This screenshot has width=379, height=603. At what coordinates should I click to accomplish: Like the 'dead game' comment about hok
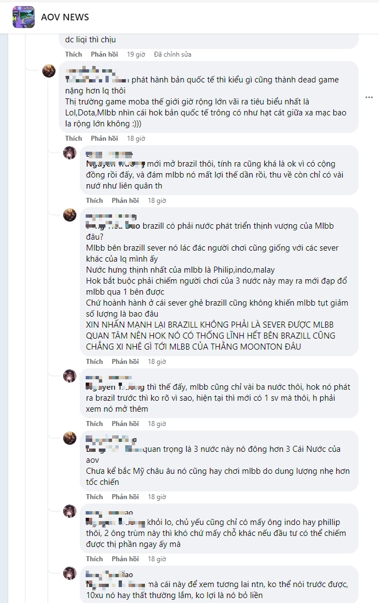point(74,139)
